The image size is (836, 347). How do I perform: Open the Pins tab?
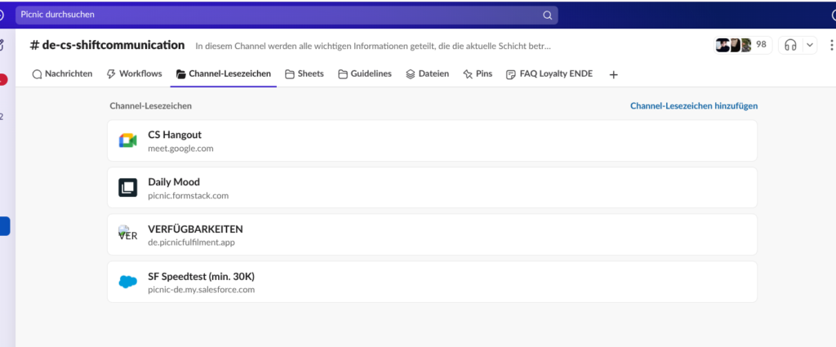(x=478, y=73)
